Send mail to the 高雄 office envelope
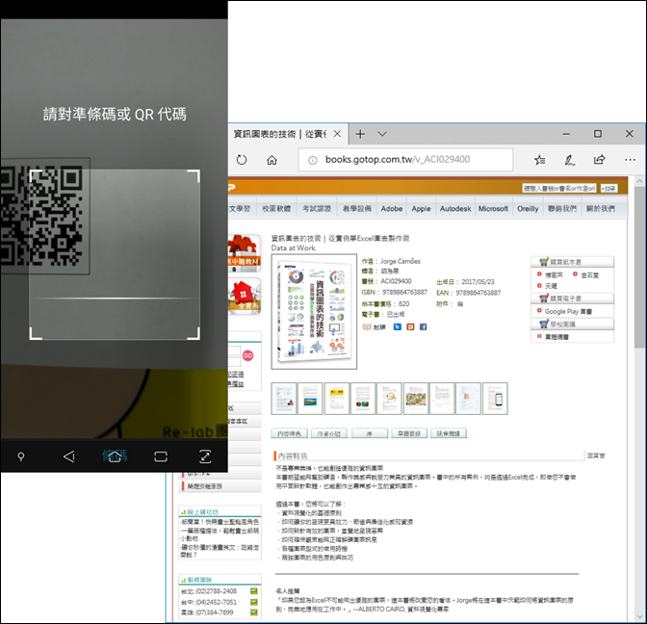This screenshot has height=624, width=647. 254,612
